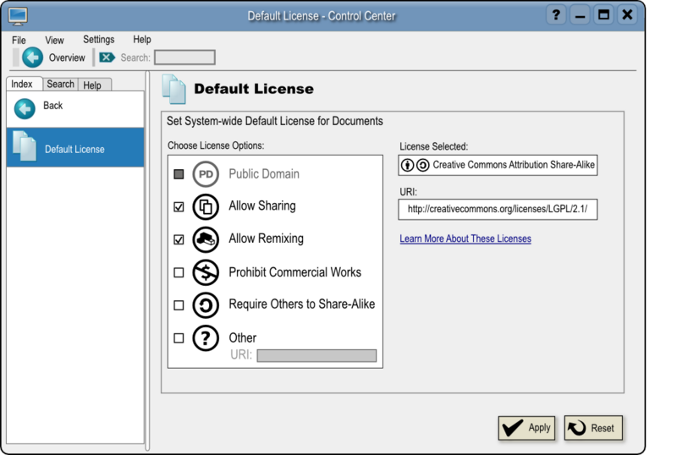Click the attribution person icon in License Selected
Screen dimensions: 677x455
(x=407, y=165)
